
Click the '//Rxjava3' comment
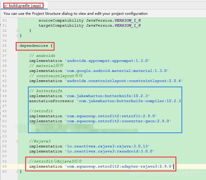(40, 141)
